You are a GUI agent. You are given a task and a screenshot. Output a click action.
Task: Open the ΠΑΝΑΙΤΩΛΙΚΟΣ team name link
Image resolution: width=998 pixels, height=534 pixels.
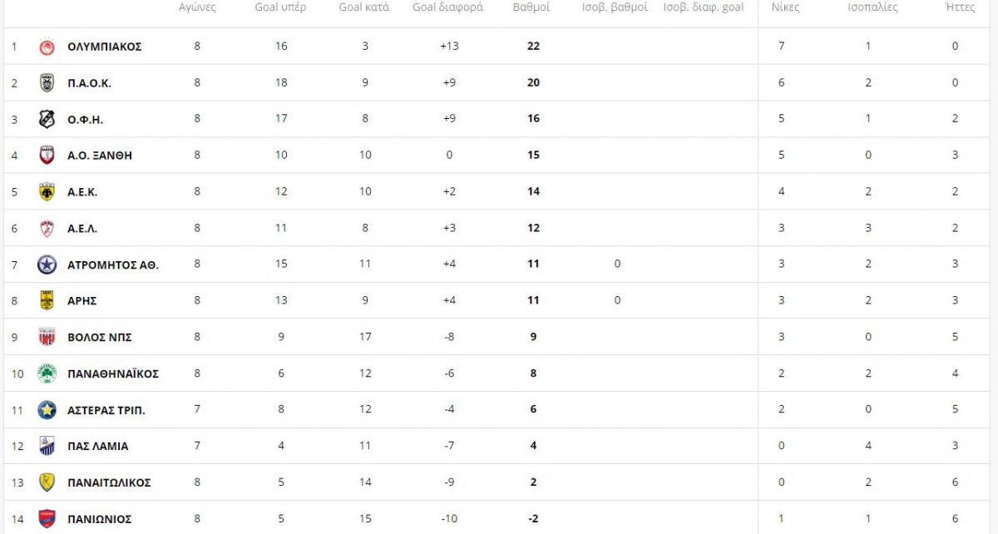[109, 482]
